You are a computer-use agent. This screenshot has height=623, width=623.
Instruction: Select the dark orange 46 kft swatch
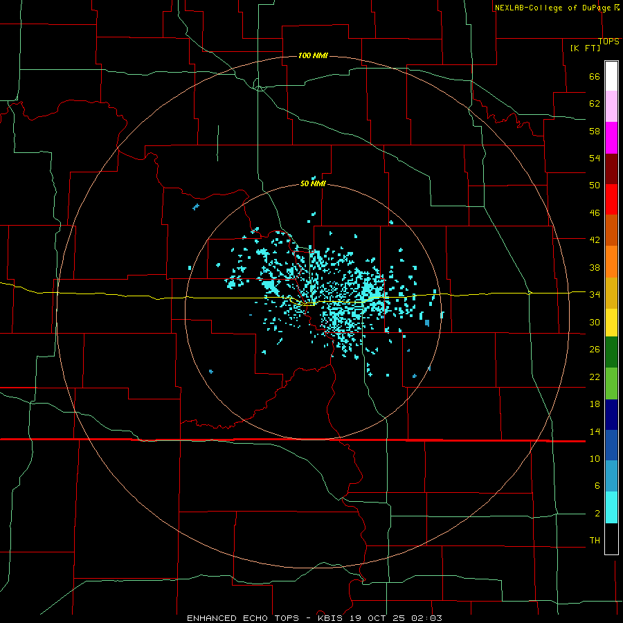tap(611, 231)
